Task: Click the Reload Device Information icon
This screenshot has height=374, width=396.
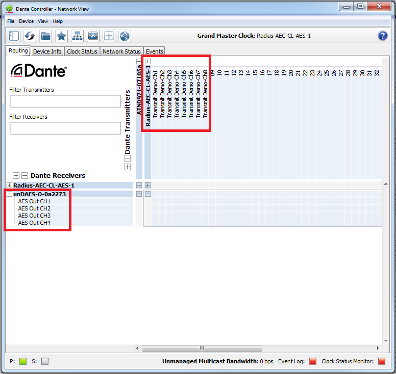Action: click(30, 36)
